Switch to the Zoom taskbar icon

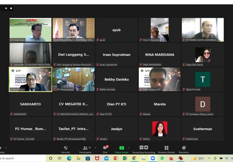(153, 158)
